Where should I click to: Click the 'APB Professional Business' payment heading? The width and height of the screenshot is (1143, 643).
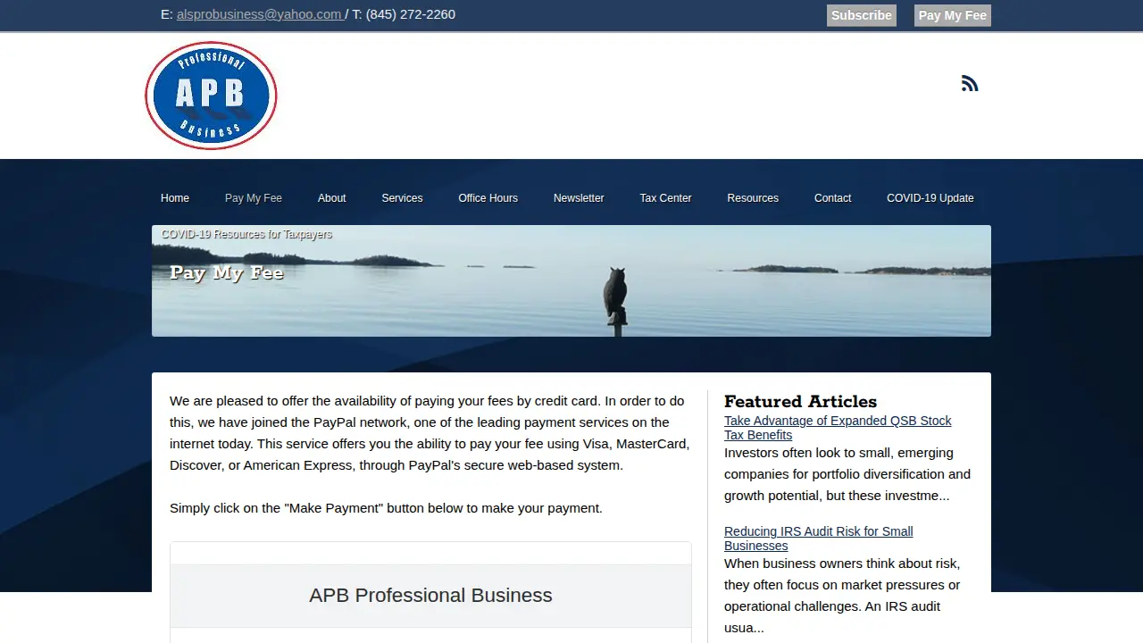(x=430, y=596)
